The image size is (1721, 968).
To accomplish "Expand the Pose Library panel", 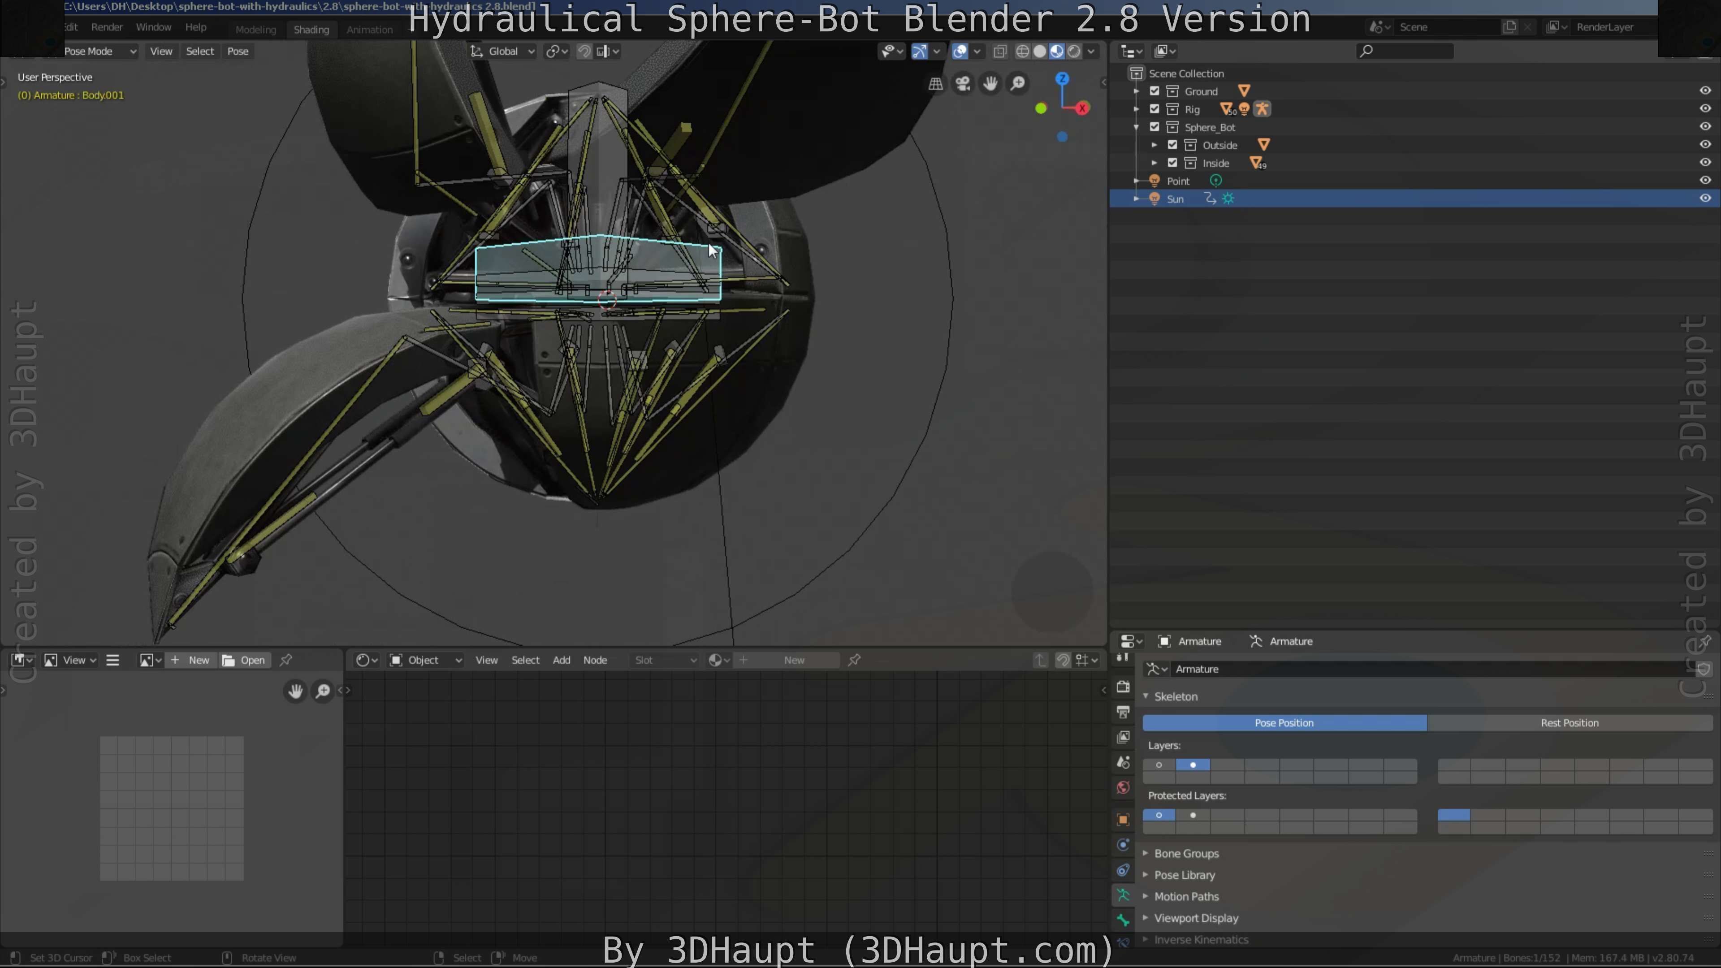I will (1184, 875).
